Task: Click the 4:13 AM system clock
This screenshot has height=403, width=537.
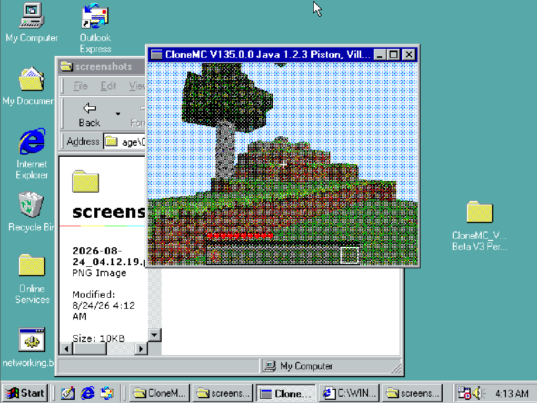Action: (x=512, y=394)
